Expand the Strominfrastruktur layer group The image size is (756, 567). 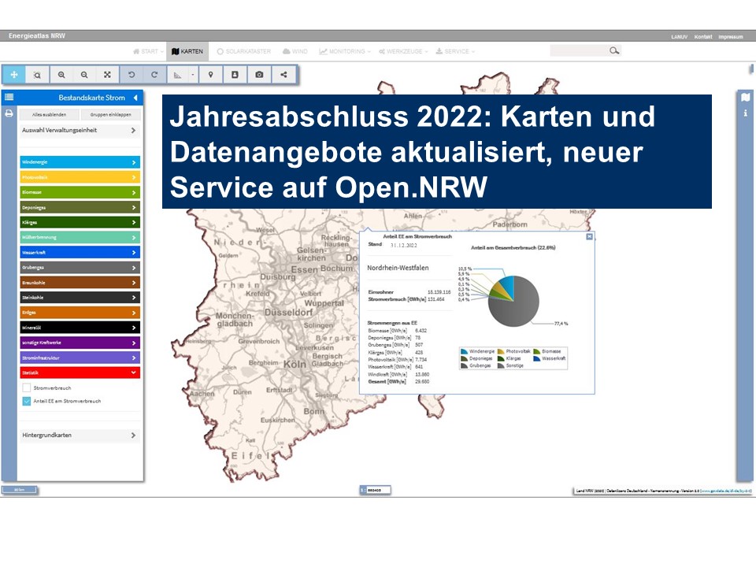pos(80,358)
